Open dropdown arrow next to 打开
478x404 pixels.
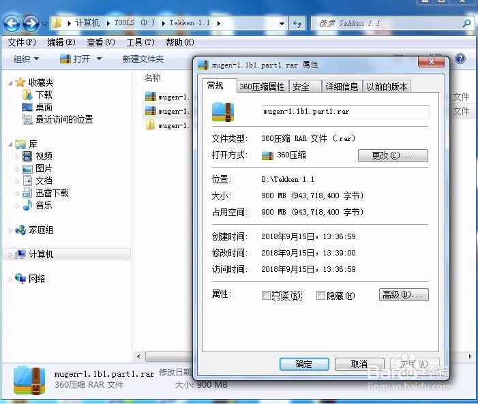99,59
